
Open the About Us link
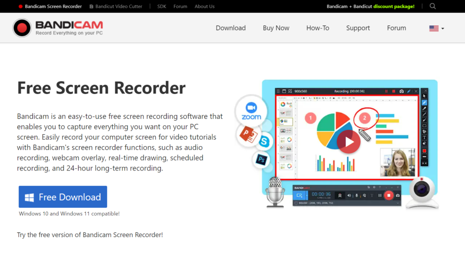pos(205,6)
